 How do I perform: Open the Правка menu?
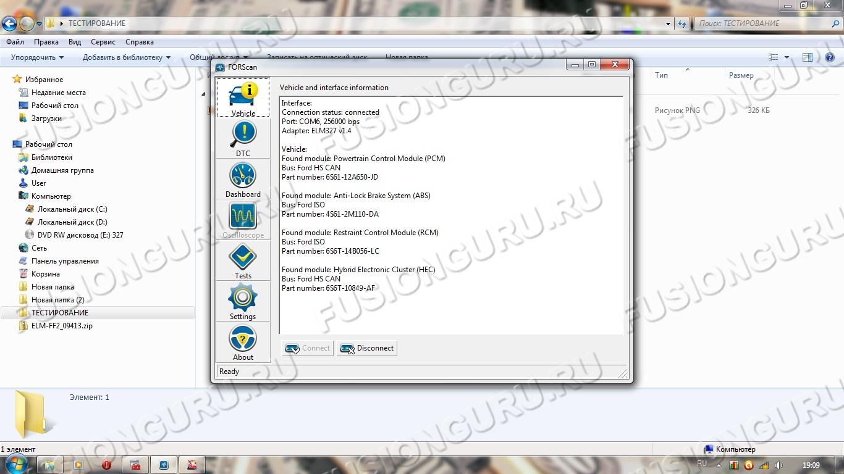click(x=46, y=42)
